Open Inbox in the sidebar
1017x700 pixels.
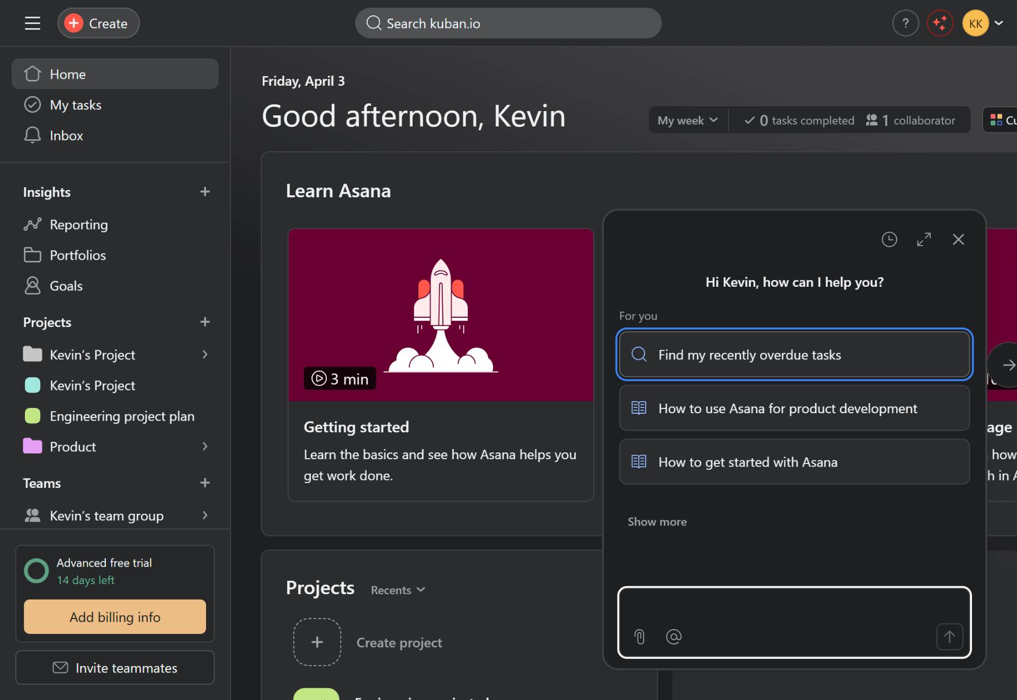[x=115, y=135]
